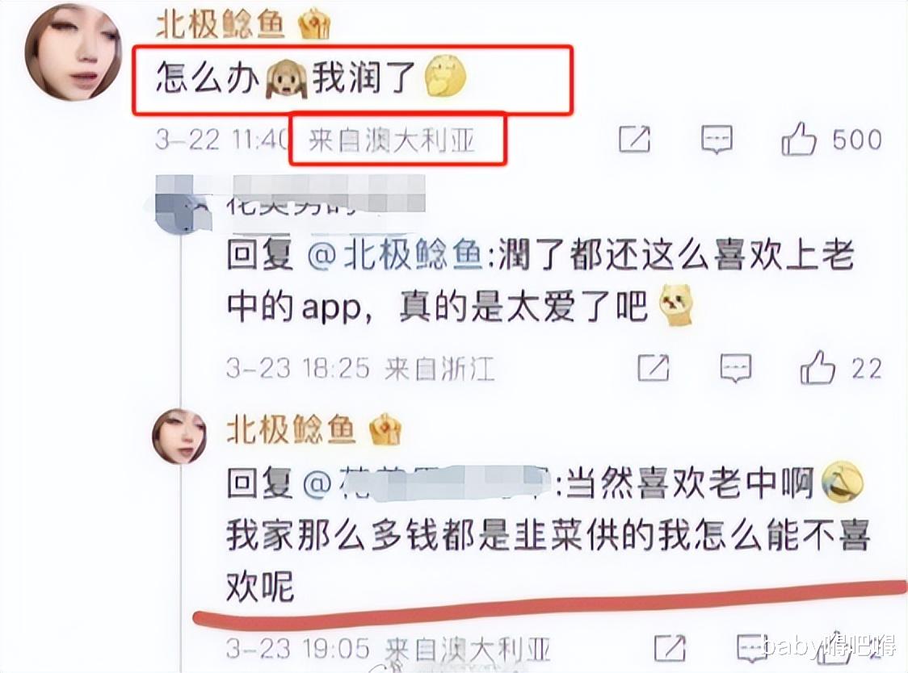The width and height of the screenshot is (908, 673).
Task: Open the blurred commenter's avatar
Action: (183, 207)
